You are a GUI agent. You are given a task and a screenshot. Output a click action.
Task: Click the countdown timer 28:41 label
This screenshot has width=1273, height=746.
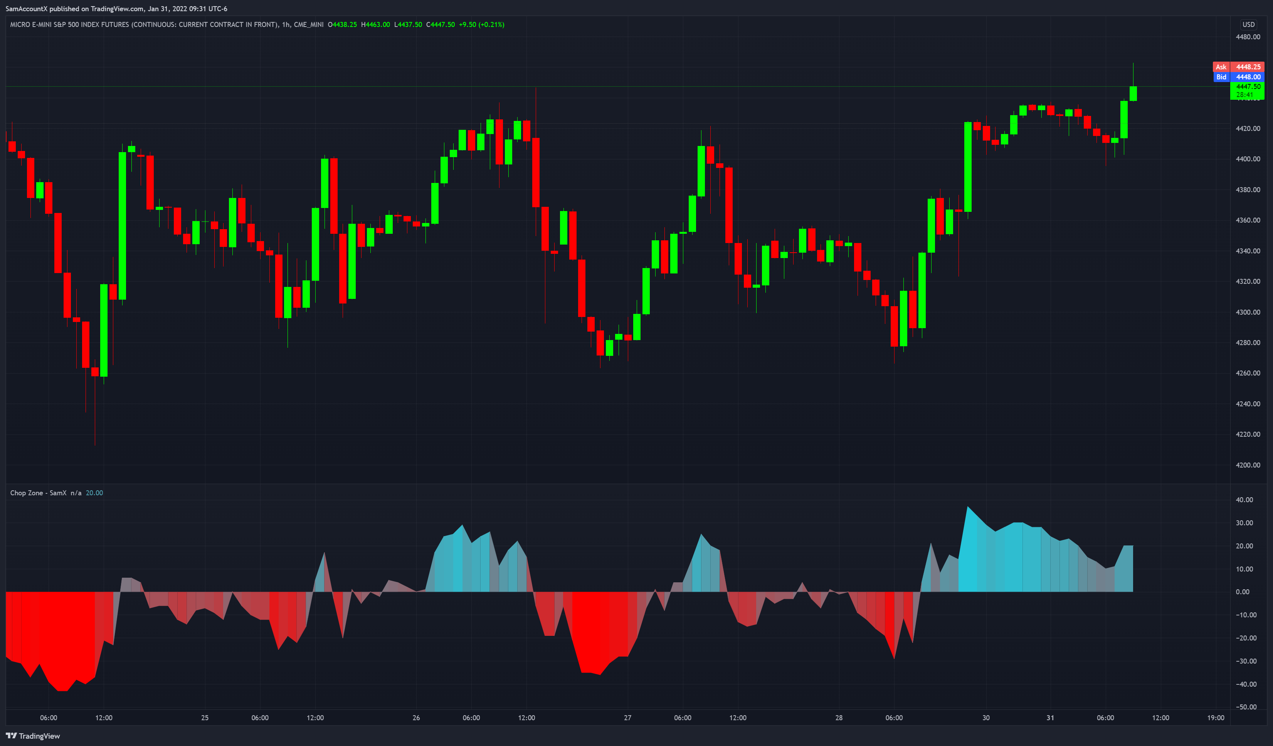point(1245,94)
